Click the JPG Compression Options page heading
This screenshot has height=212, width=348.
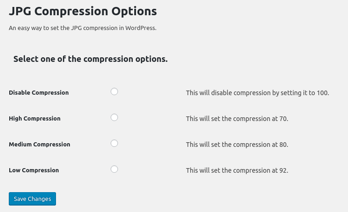coord(83,12)
